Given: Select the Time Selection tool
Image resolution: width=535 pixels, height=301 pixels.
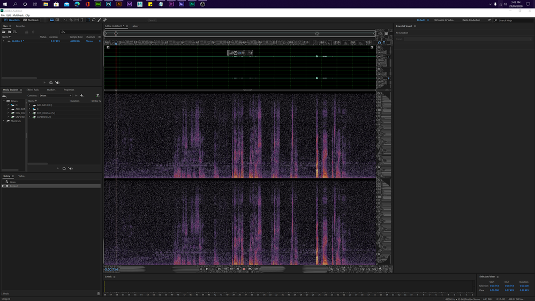Looking at the screenshot, I should (82, 20).
